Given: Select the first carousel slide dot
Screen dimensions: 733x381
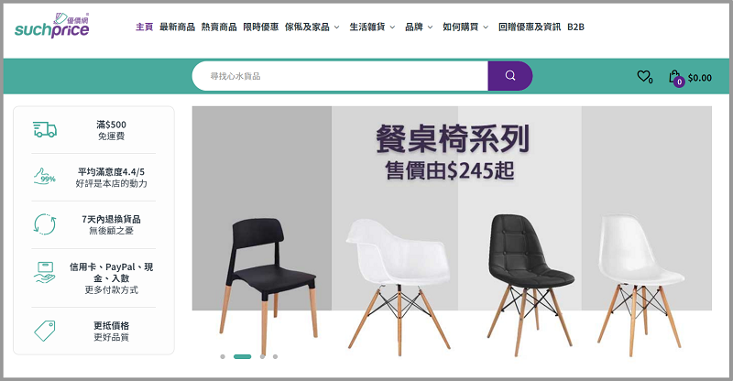Looking at the screenshot, I should coord(223,356).
